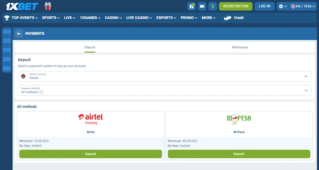Open the red gift box promo icon
Viewport: 319px width, 170px height.
click(x=48, y=6)
